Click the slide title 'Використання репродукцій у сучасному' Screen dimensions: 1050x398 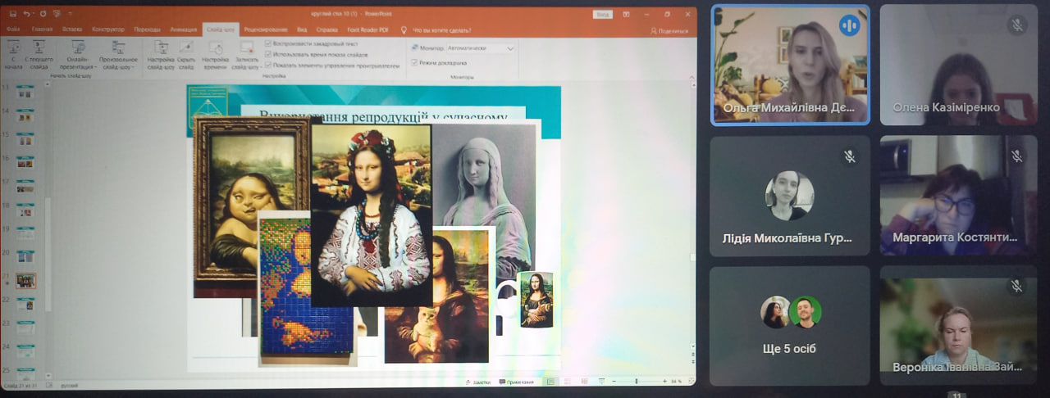tap(384, 115)
